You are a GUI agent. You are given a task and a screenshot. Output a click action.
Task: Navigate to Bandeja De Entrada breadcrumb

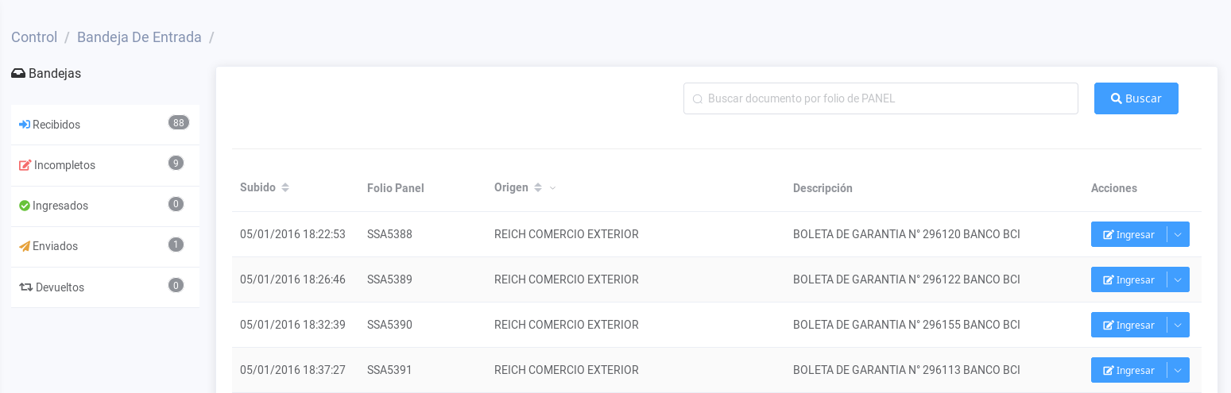[139, 37]
